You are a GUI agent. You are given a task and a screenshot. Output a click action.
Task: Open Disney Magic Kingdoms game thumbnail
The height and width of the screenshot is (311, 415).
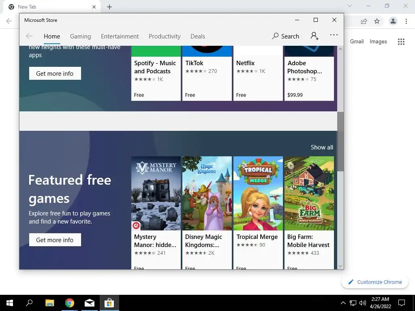click(x=207, y=193)
